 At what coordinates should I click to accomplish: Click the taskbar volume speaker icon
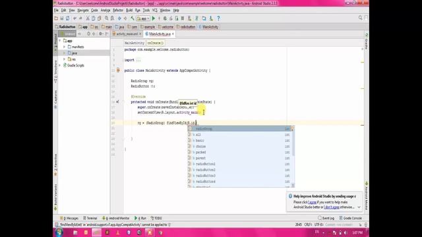pos(346,232)
